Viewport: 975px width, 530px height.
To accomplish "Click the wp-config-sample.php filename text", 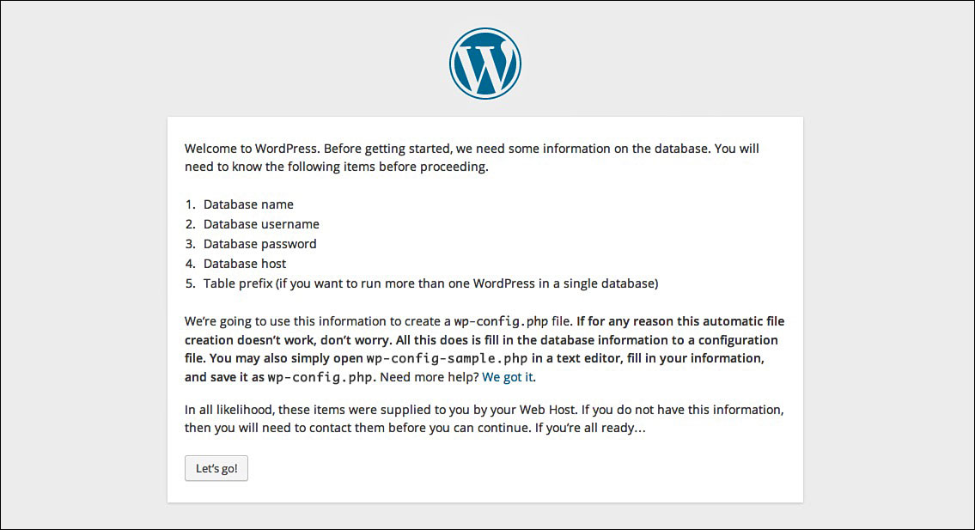I will 447,359.
